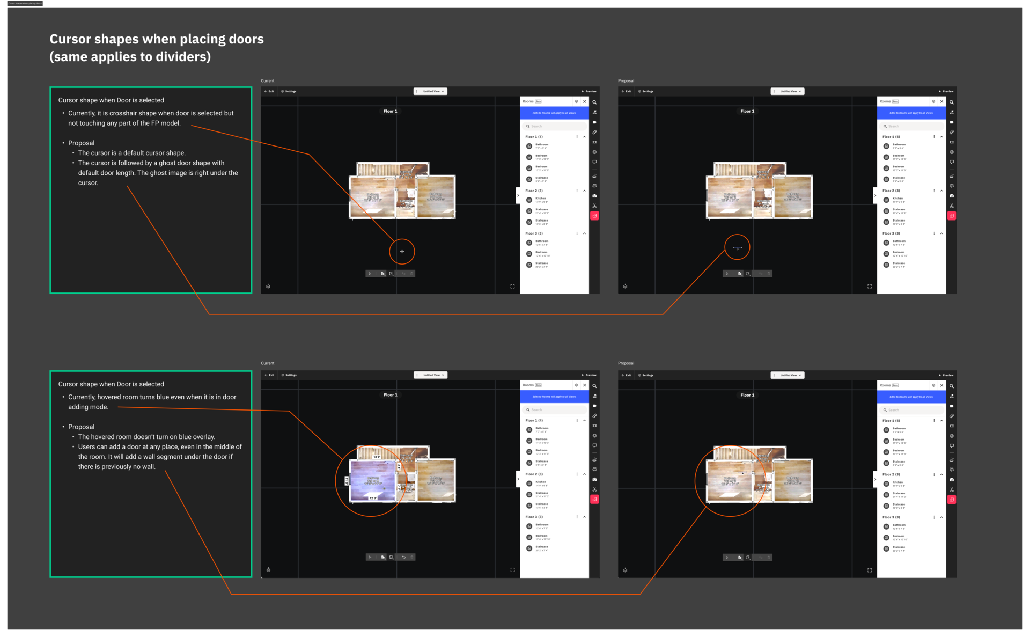
Task: Click Preview button in bottom Proposal mockup
Action: 946,375
